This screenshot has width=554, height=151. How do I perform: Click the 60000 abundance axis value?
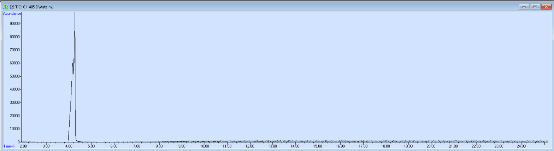[x=14, y=63]
